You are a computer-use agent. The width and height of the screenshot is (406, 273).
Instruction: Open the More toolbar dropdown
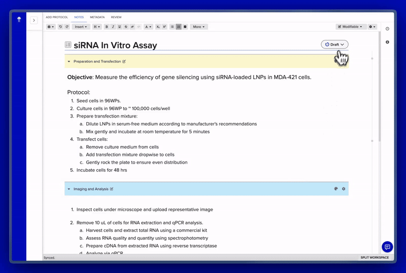click(x=199, y=27)
